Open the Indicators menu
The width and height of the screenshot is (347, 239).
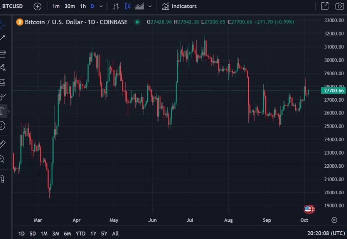pos(179,7)
